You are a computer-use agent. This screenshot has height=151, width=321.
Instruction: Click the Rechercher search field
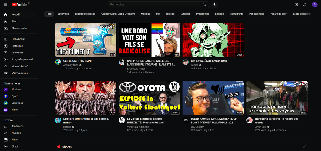(x=153, y=4)
